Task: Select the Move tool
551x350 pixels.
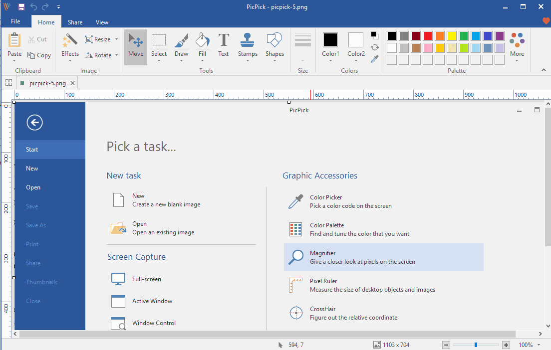Action: tap(135, 45)
